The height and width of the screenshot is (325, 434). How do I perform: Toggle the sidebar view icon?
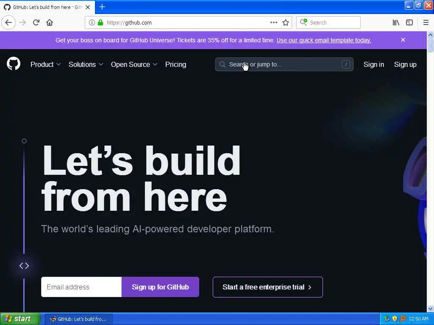[409, 22]
